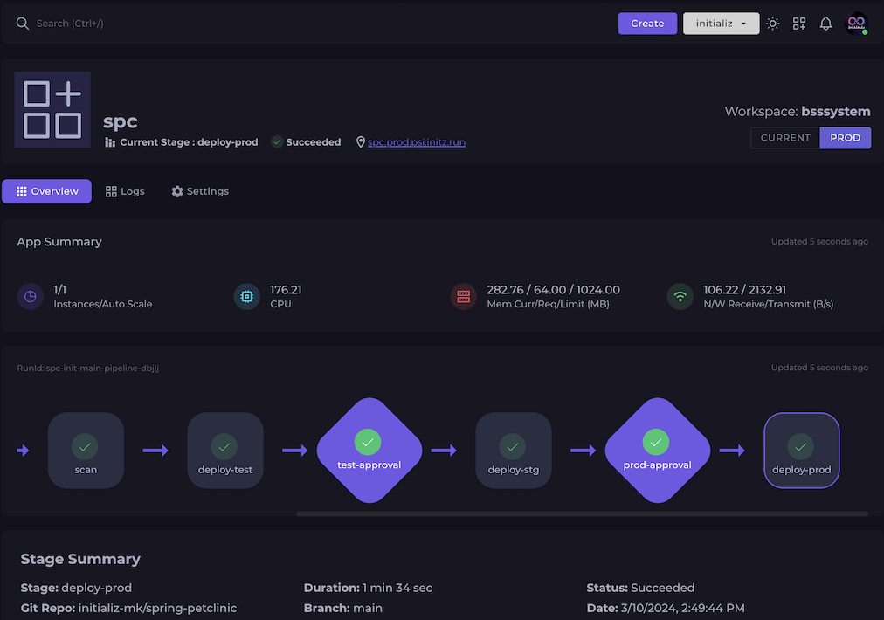
Task: Click the Instances/Auto Scale clock icon
Action: (x=30, y=296)
